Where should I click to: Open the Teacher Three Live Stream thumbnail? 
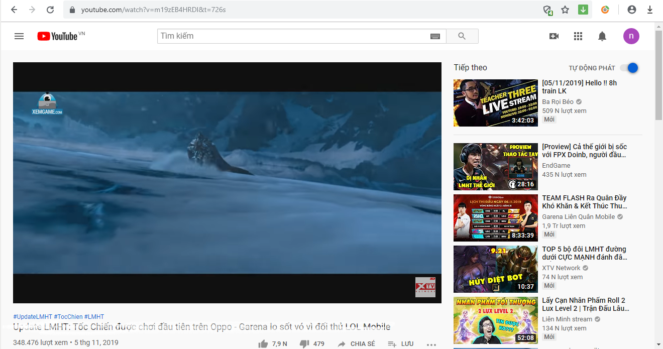point(496,103)
